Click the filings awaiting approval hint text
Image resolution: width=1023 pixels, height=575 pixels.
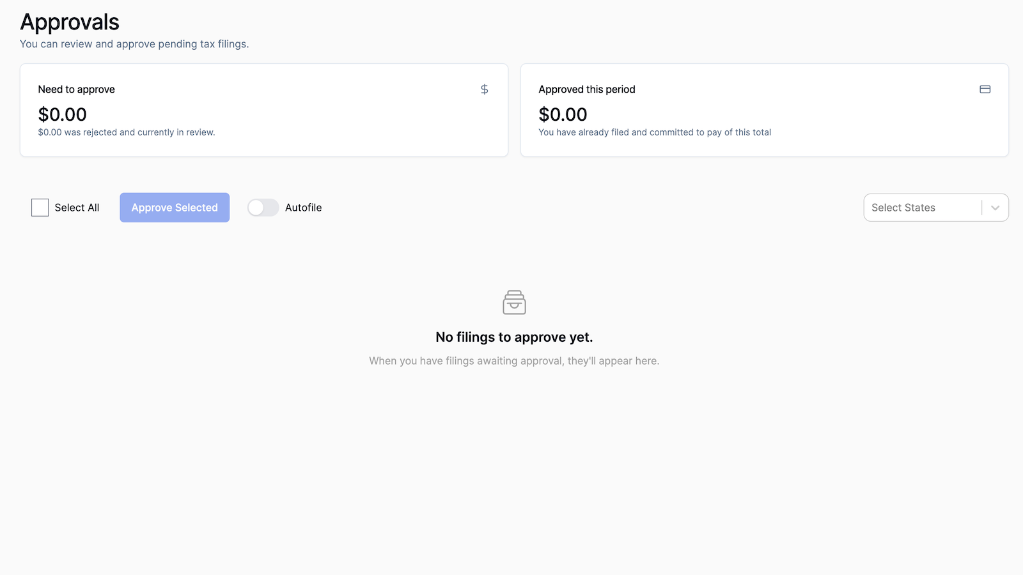(x=514, y=361)
